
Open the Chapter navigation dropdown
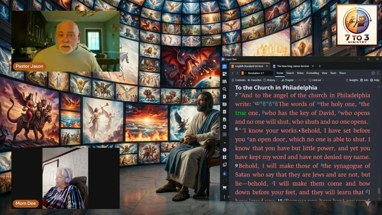289,80
